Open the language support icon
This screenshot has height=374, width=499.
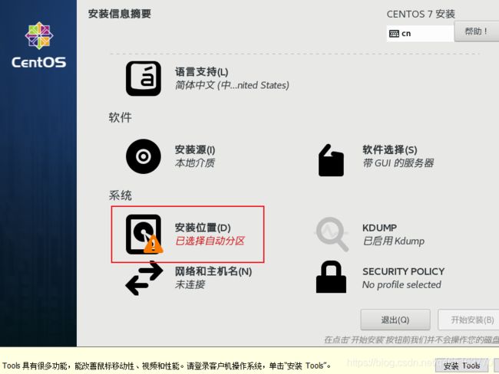pos(144,78)
